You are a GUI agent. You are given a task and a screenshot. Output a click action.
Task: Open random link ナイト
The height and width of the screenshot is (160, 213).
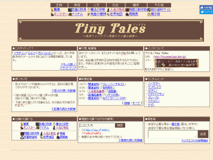(x=151, y=105)
